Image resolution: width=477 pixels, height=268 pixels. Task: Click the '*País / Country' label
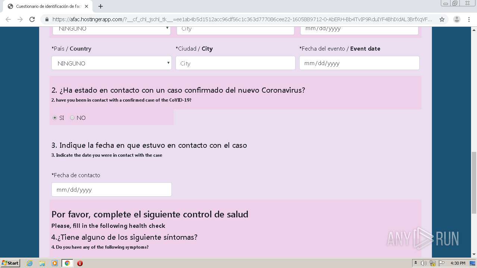pyautogui.click(x=71, y=49)
